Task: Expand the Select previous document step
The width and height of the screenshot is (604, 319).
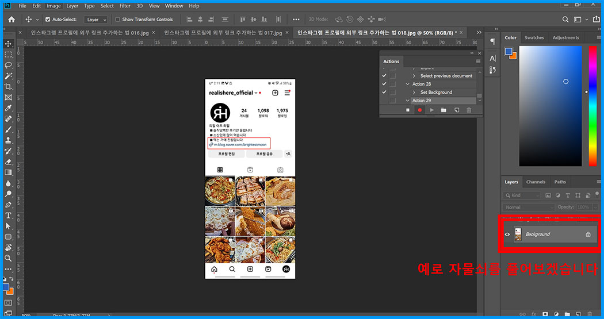Action: click(414, 76)
